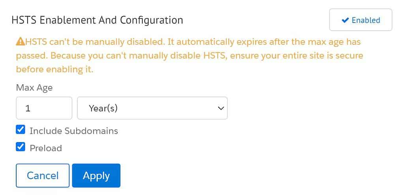
Task: Click the chevron arrow in Year(s) box
Action: [221, 108]
